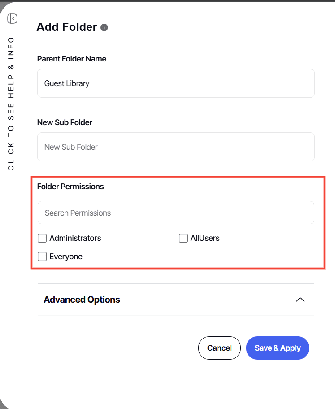This screenshot has height=409, width=335.
Task: Click the 'AllUsers' text label
Action: pos(205,238)
